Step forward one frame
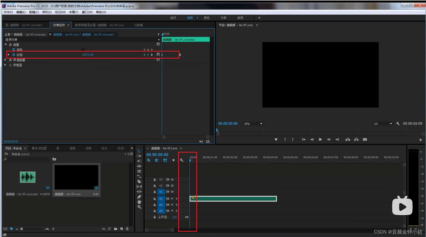The height and width of the screenshot is (237, 426). (x=329, y=139)
